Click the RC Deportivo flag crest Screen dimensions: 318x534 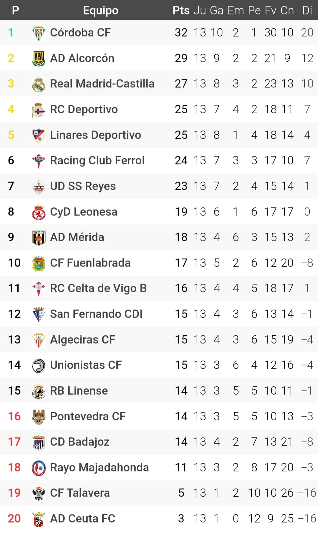[39, 110]
